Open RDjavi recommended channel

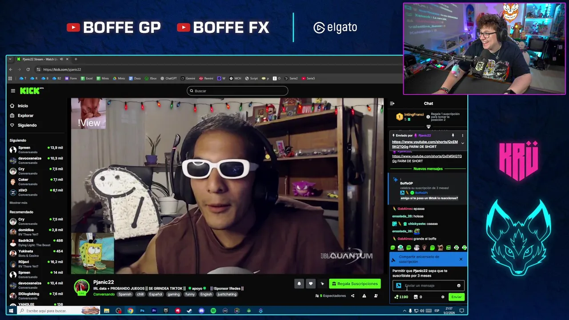[36, 264]
